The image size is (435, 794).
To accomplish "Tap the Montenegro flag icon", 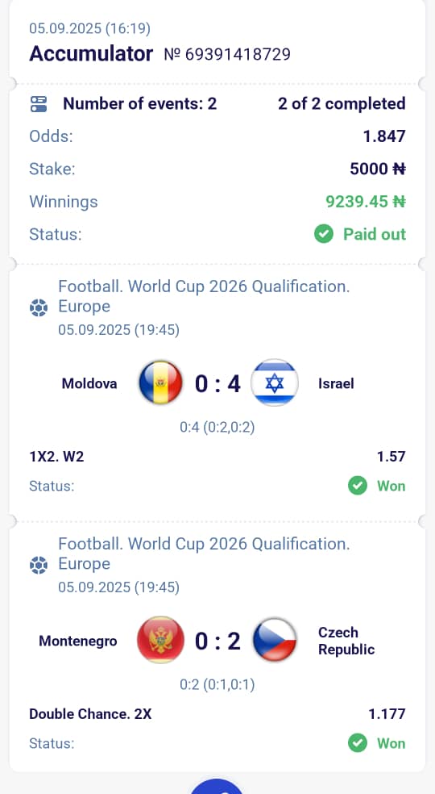I will [x=160, y=640].
